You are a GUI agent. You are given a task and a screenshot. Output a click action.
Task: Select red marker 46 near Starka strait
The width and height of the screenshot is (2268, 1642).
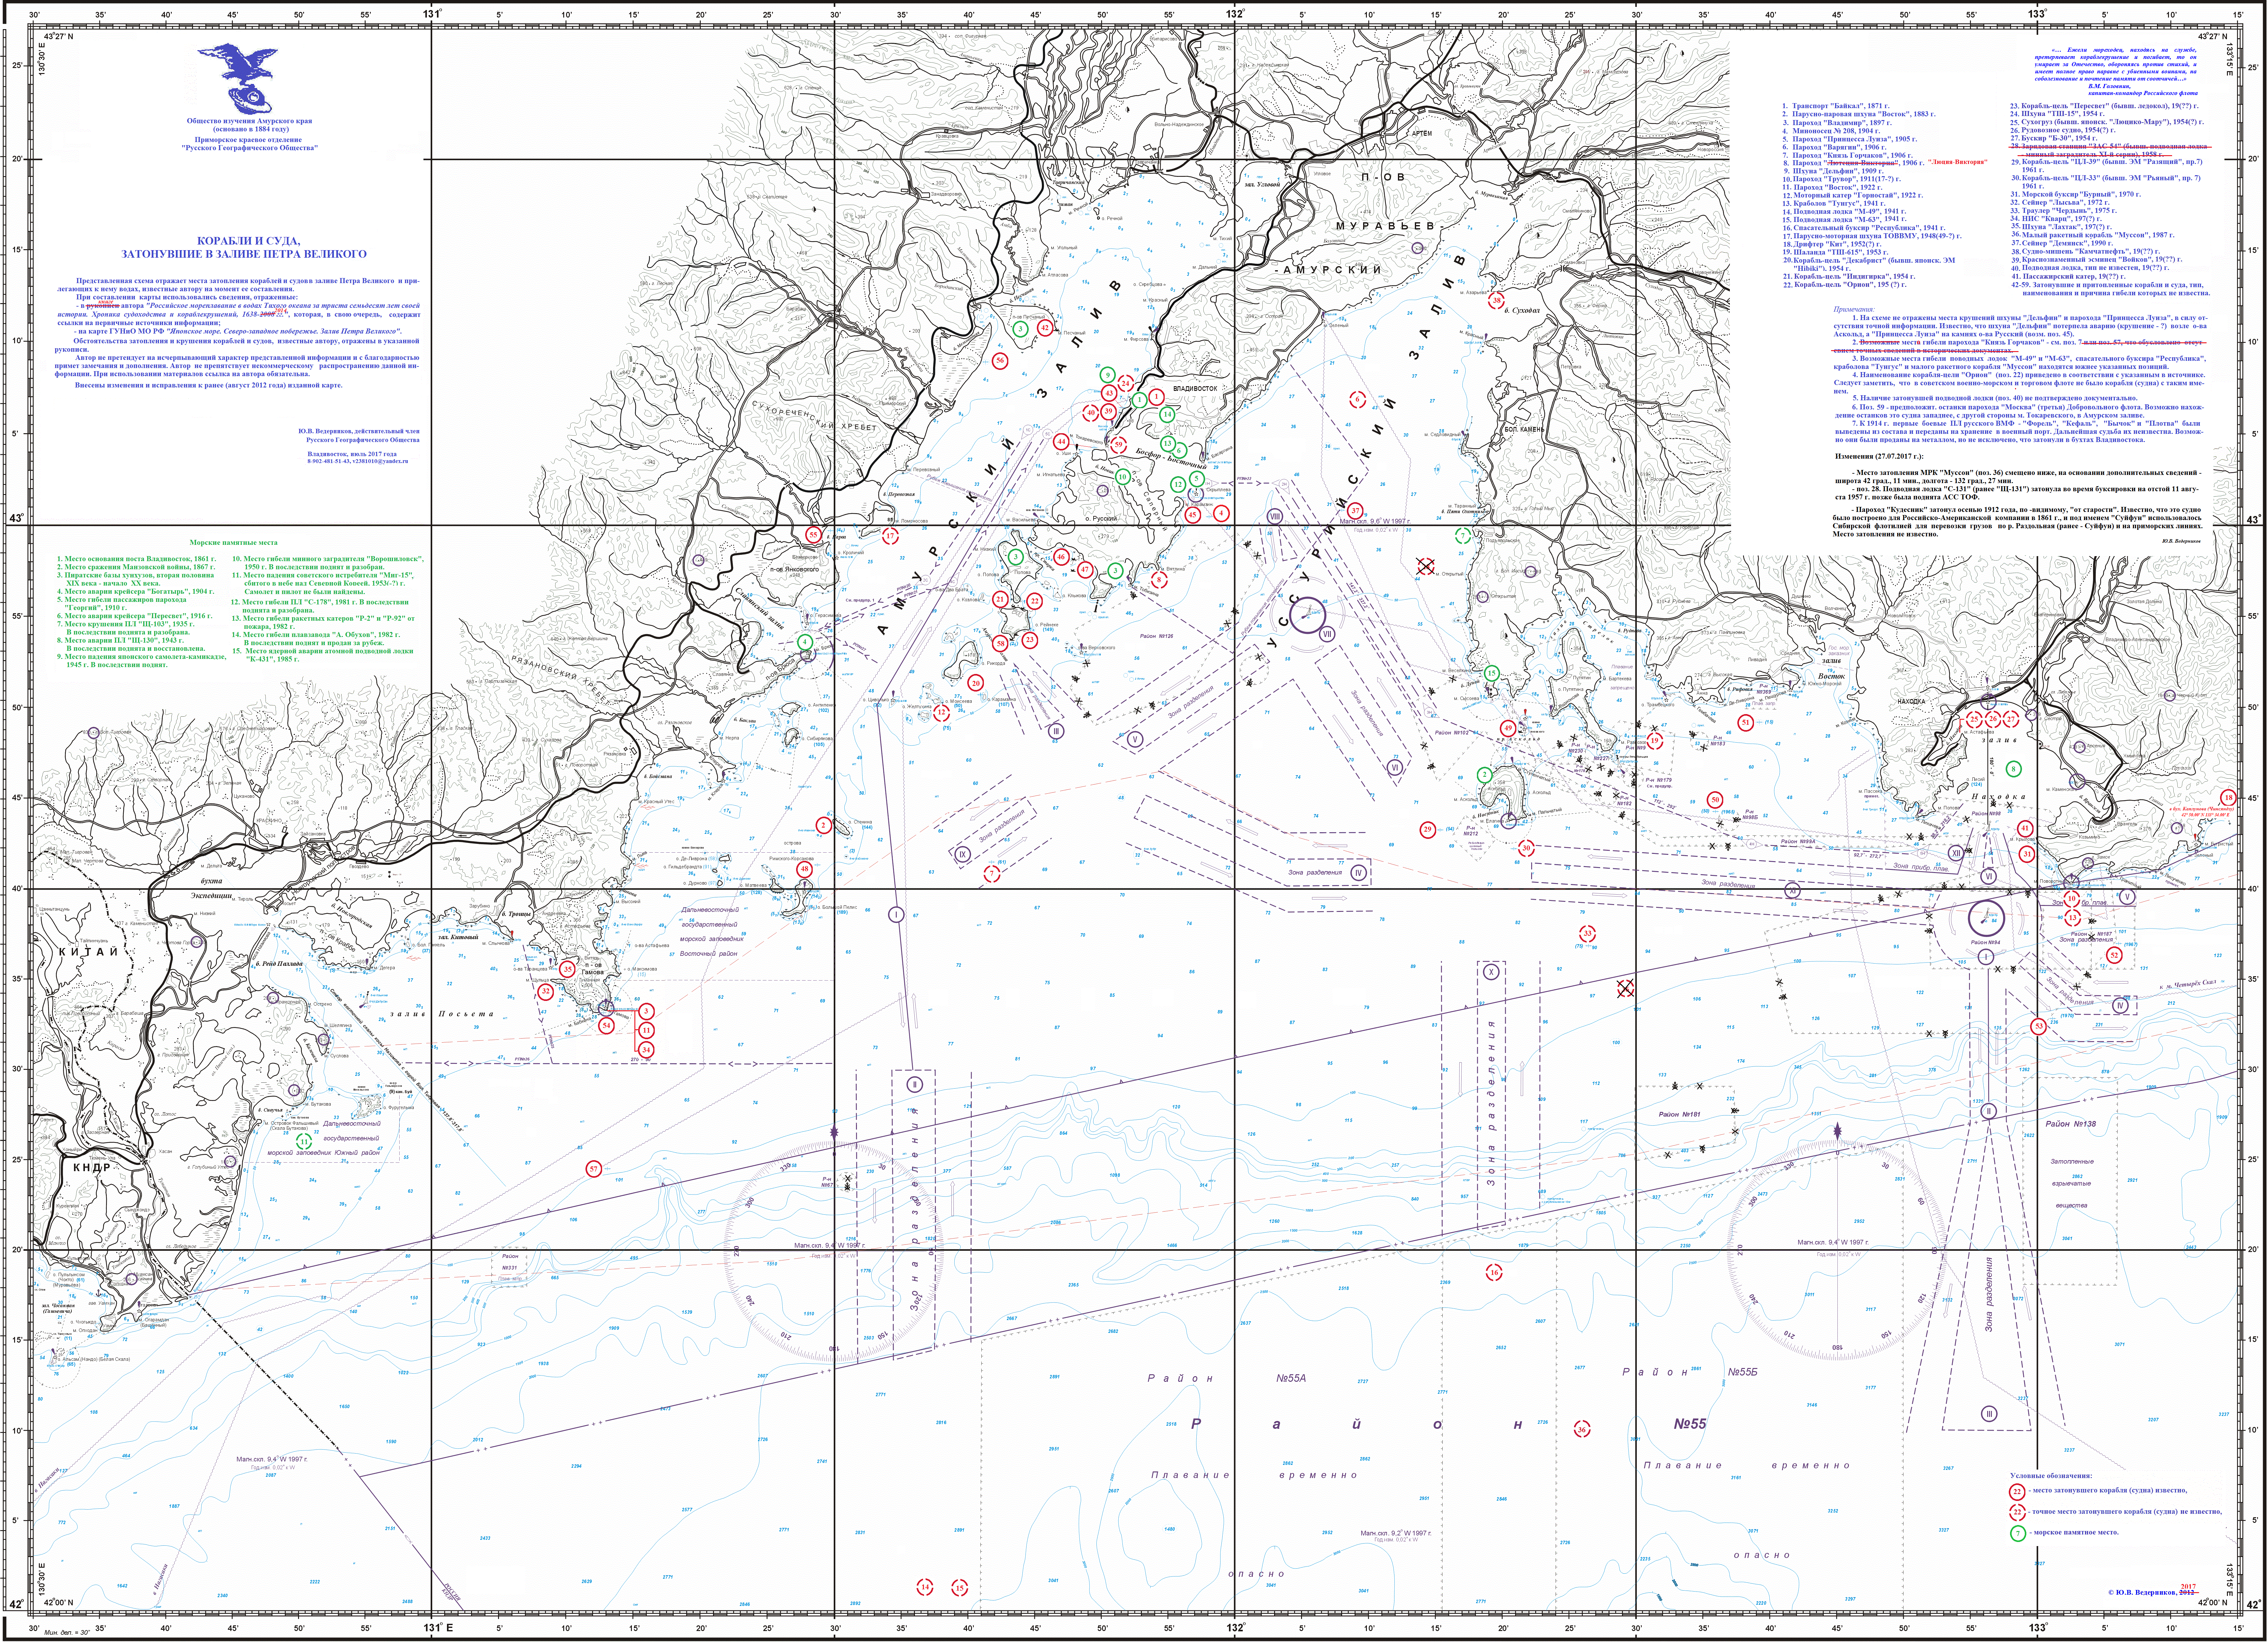1061,557
